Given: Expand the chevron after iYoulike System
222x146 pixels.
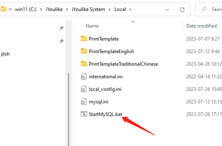Looking at the screenshot, I should click(110, 9).
